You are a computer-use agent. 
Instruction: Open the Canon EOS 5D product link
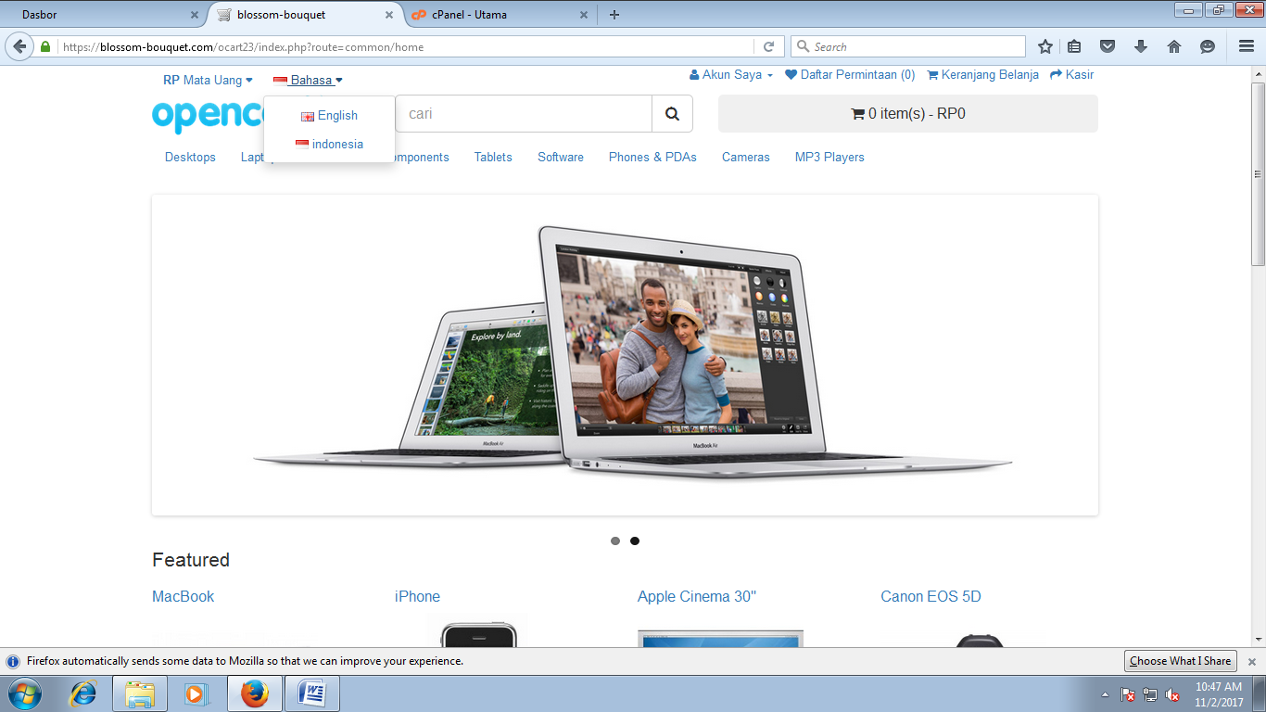point(931,597)
